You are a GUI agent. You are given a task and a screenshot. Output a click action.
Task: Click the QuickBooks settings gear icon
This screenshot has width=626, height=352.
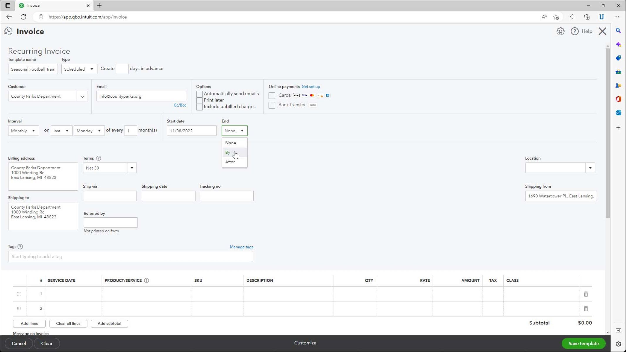click(560, 31)
